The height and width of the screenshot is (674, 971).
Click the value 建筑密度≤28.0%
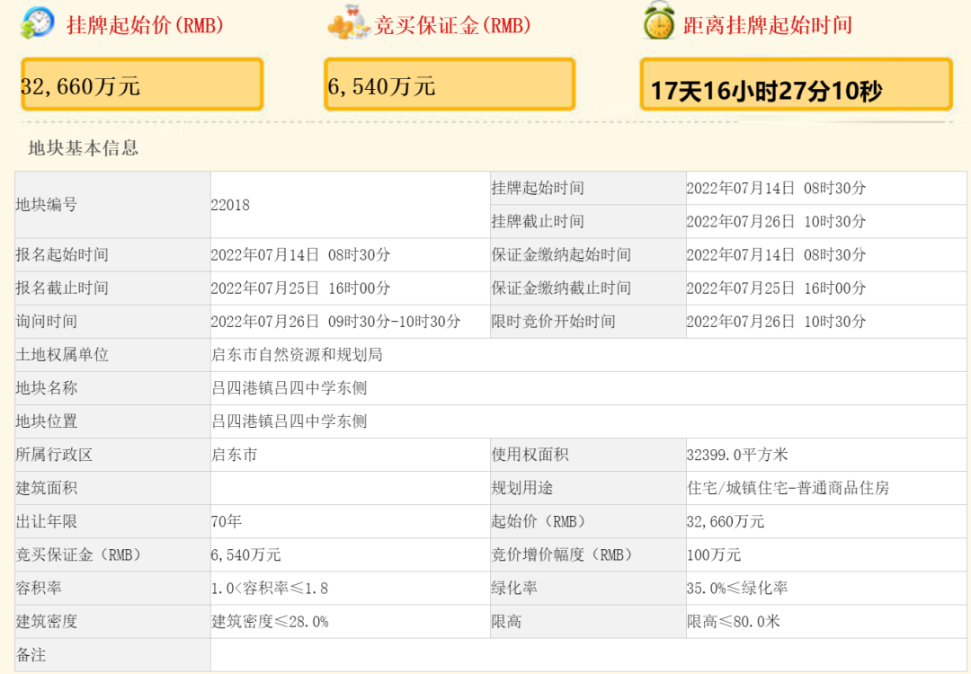click(270, 623)
